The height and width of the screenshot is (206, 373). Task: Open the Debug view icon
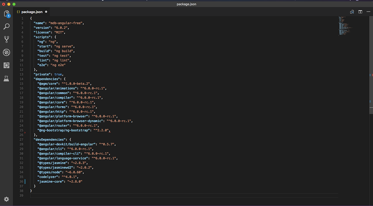click(x=7, y=52)
